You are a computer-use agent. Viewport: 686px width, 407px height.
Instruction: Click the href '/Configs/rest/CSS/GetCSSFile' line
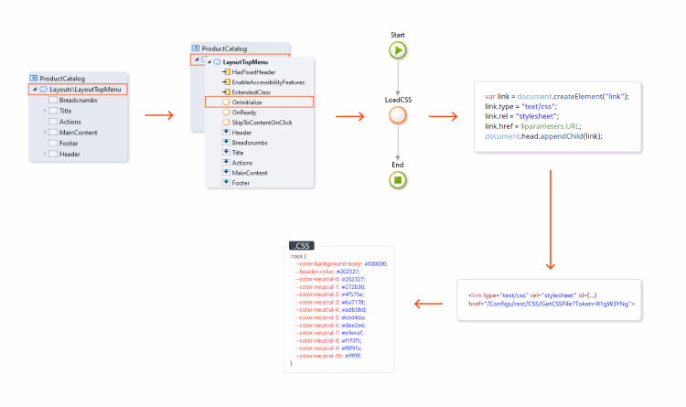coord(552,304)
